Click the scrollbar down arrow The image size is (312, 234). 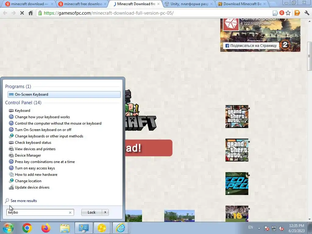309,219
